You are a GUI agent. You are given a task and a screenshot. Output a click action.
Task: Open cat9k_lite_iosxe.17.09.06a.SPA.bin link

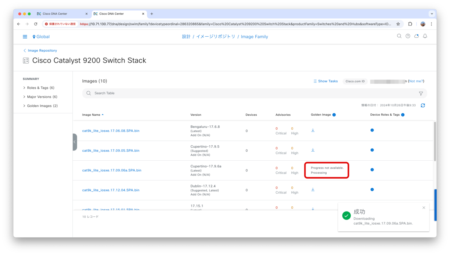(112, 170)
